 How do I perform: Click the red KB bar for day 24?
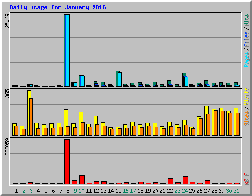tap(185, 180)
